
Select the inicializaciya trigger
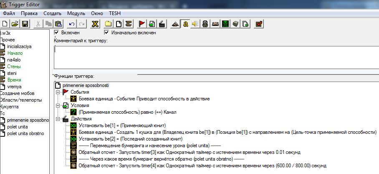pyautogui.click(x=19, y=46)
